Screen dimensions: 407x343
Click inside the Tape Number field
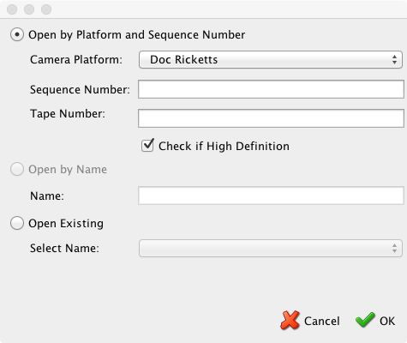pos(271,118)
